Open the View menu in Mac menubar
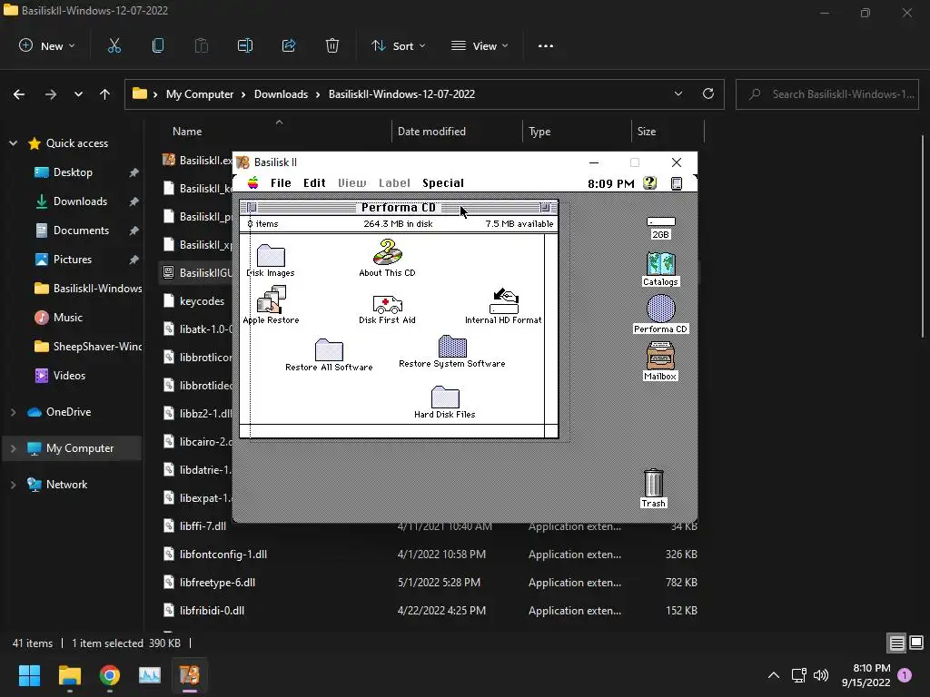930x697 pixels. pyautogui.click(x=351, y=182)
